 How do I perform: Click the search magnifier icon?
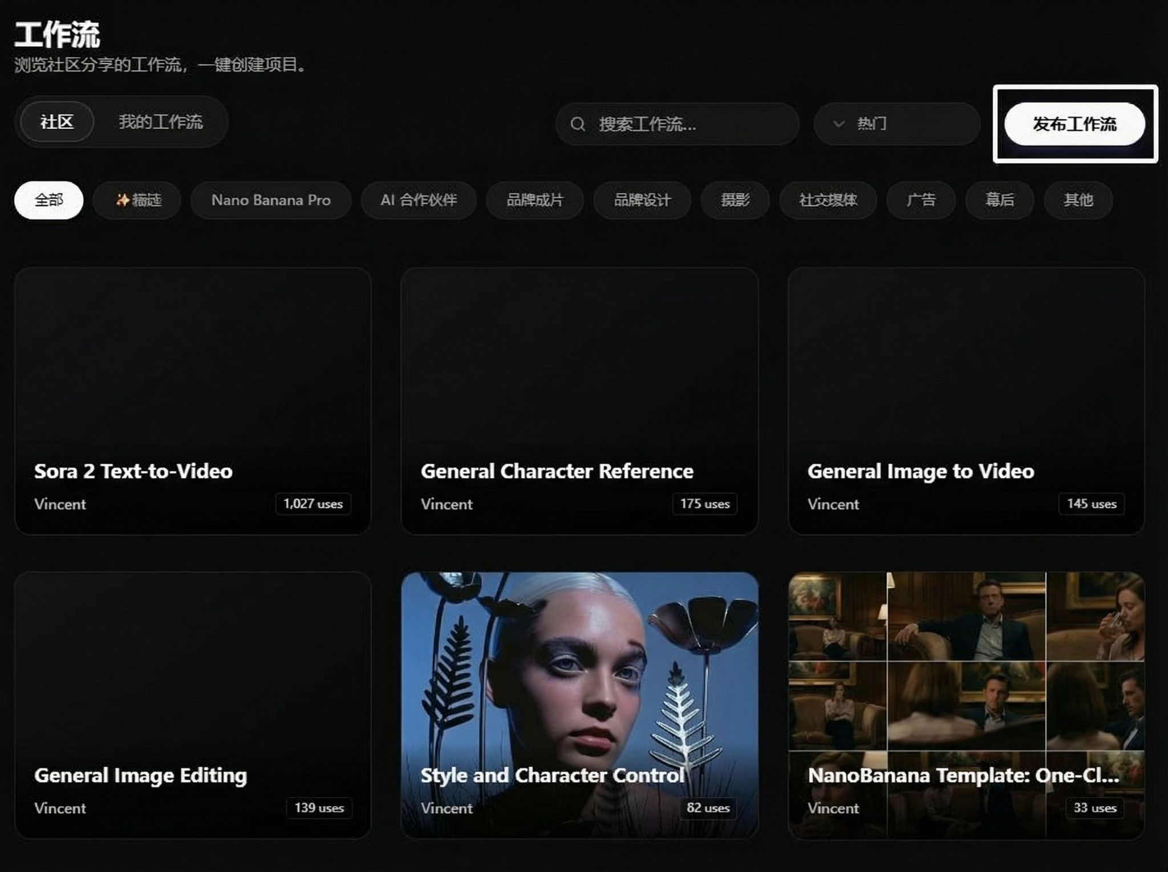(x=577, y=124)
